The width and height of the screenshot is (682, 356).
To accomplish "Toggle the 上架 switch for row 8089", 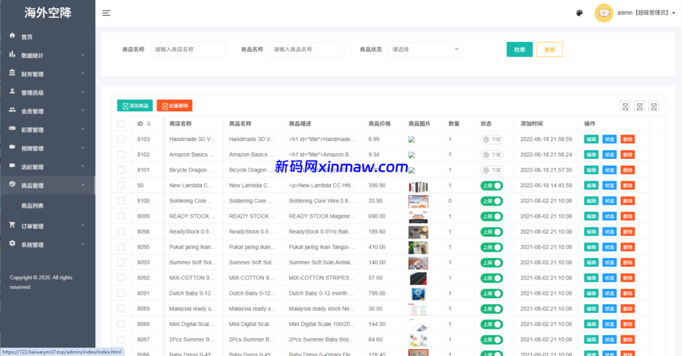I will click(x=492, y=309).
